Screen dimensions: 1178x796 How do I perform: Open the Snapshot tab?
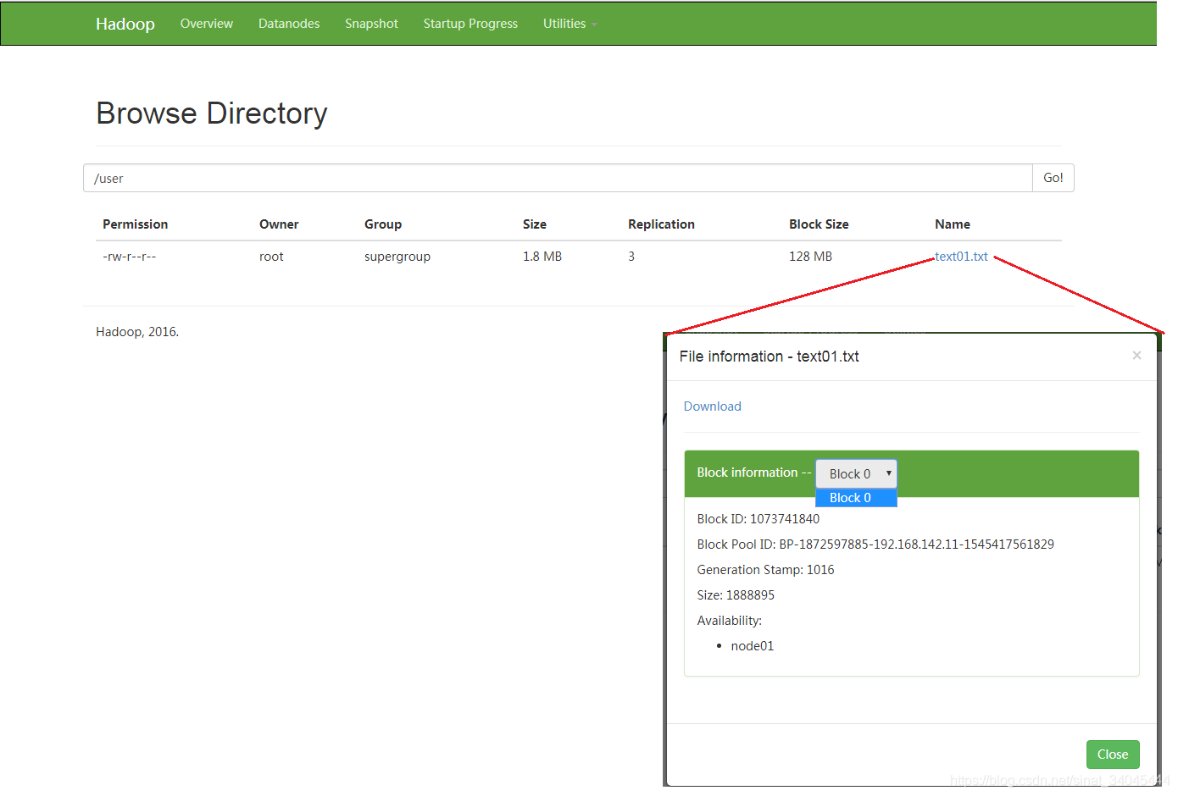(371, 24)
